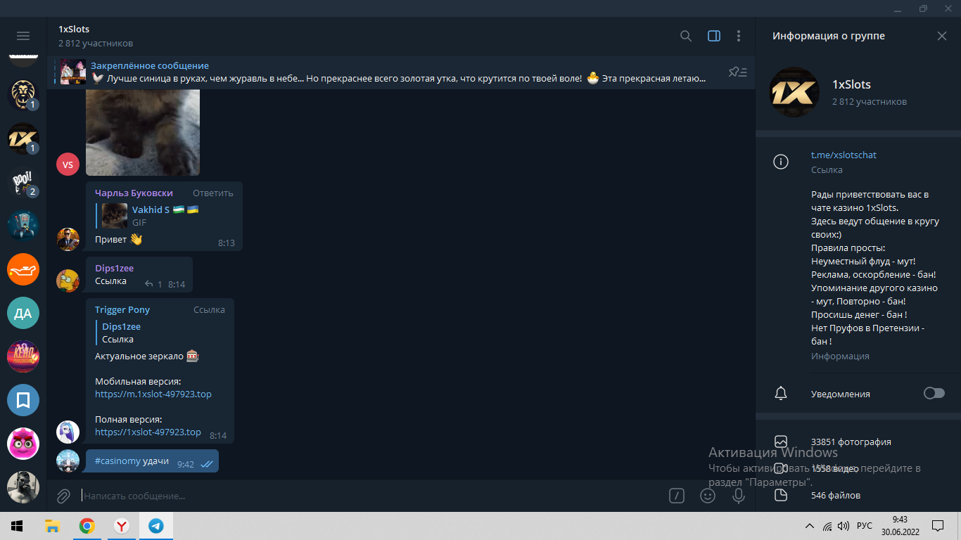
Task: Open the orange oil-can avatar chat
Action: pos(23,269)
